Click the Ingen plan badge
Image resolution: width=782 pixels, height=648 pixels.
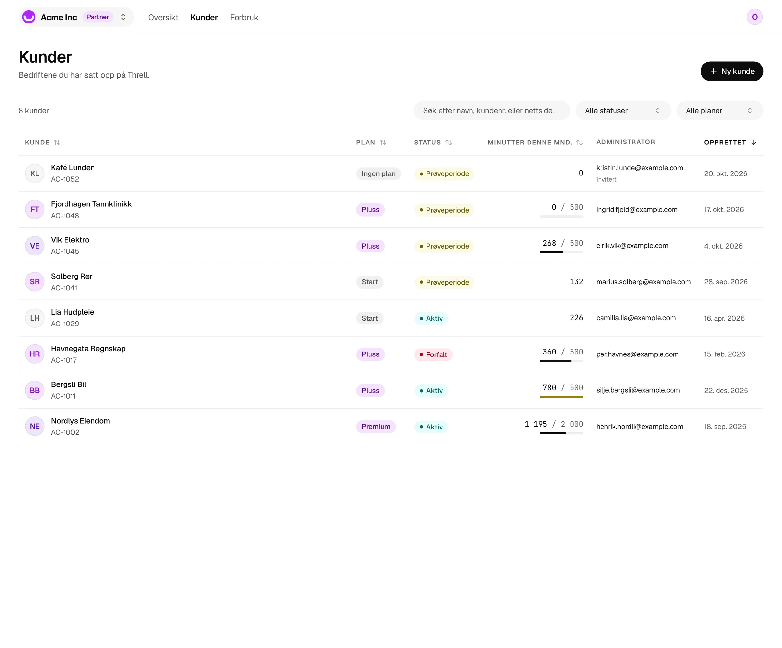tap(378, 173)
